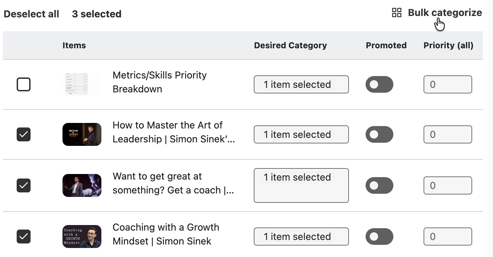
Task: Open Desired Category dropdown for Leadership video
Action: 301,134
